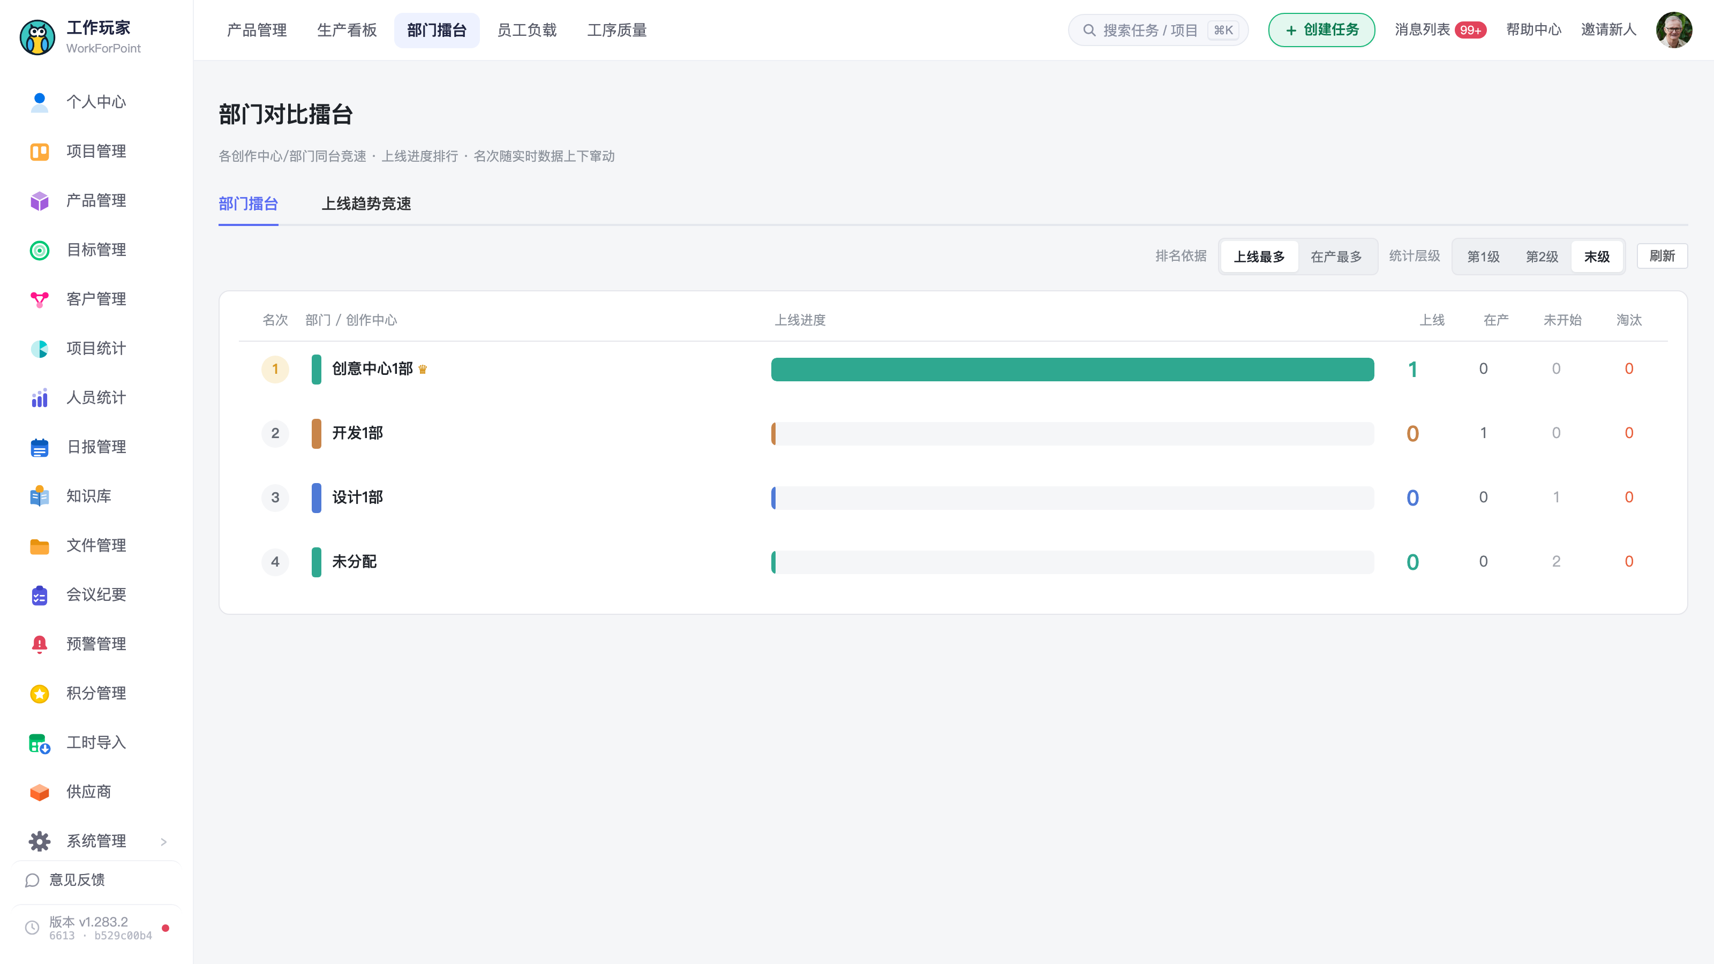Select 在产最多 ranking basis

click(1336, 256)
